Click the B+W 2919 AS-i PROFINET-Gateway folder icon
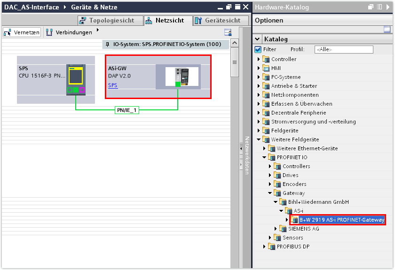The height and width of the screenshot is (270, 395). point(295,220)
